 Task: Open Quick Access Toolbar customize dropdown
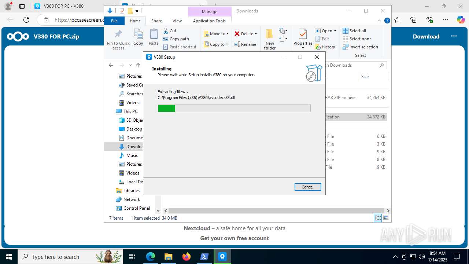point(137,11)
